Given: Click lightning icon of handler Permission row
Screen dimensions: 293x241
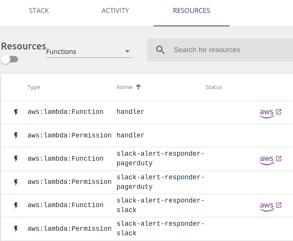Looking at the screenshot, I should 16,136.
